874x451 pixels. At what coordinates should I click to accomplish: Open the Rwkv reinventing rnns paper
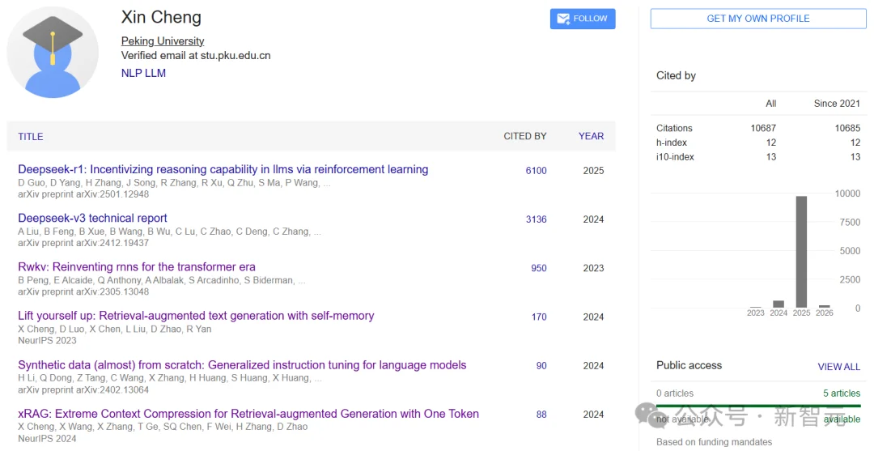pos(137,267)
